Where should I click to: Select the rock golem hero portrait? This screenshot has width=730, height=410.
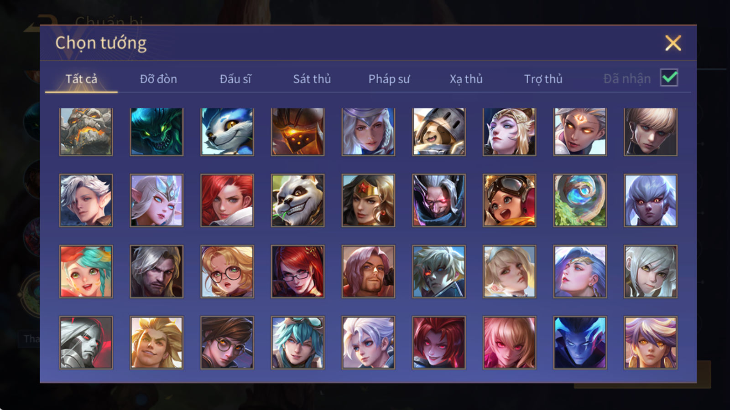pyautogui.click(x=86, y=132)
